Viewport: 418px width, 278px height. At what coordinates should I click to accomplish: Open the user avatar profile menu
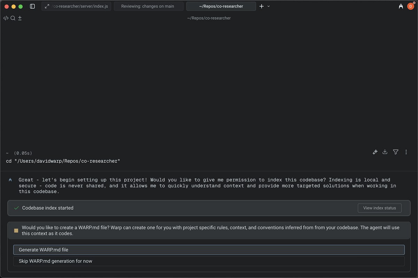pos(410,6)
